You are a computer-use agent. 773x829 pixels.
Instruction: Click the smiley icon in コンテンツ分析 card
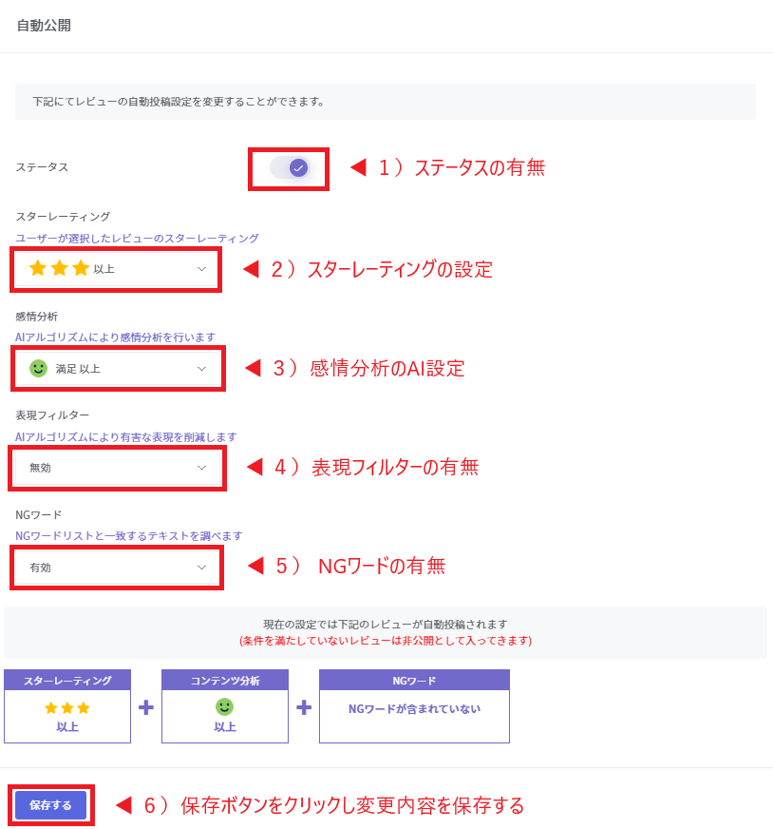(x=225, y=706)
